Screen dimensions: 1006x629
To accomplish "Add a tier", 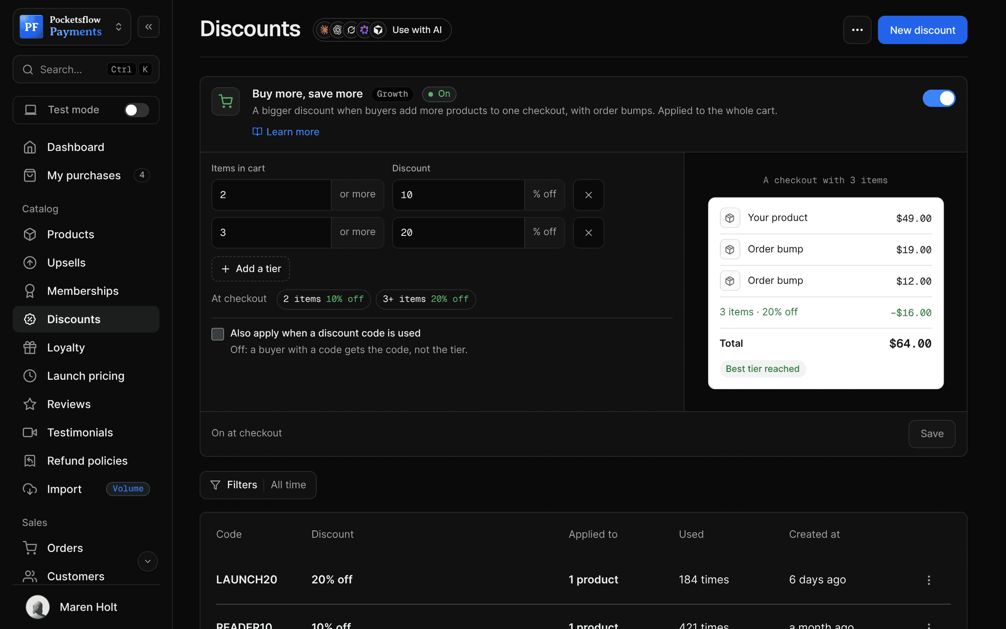I will [x=251, y=269].
